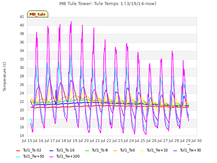Image resolution: width=217 pixels, height=163 pixels.
Task: Click the 34 y-axis tick label
Action: click(22, 51)
